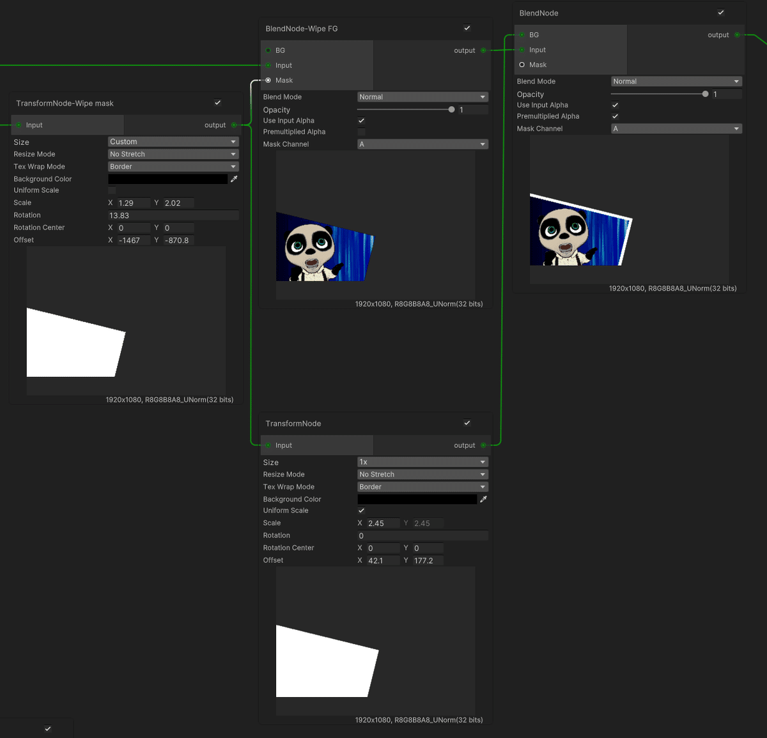Viewport: 767px width, 738px height.
Task: Click output port of BlendNode-Wipe FG
Action: coord(483,50)
